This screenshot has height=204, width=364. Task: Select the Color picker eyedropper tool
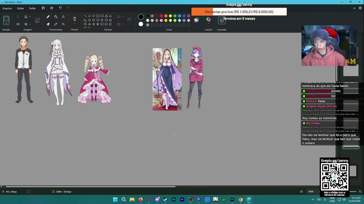coord(56,24)
